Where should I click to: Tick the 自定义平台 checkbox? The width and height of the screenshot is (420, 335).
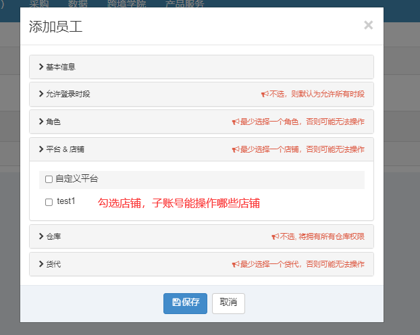tap(49, 180)
